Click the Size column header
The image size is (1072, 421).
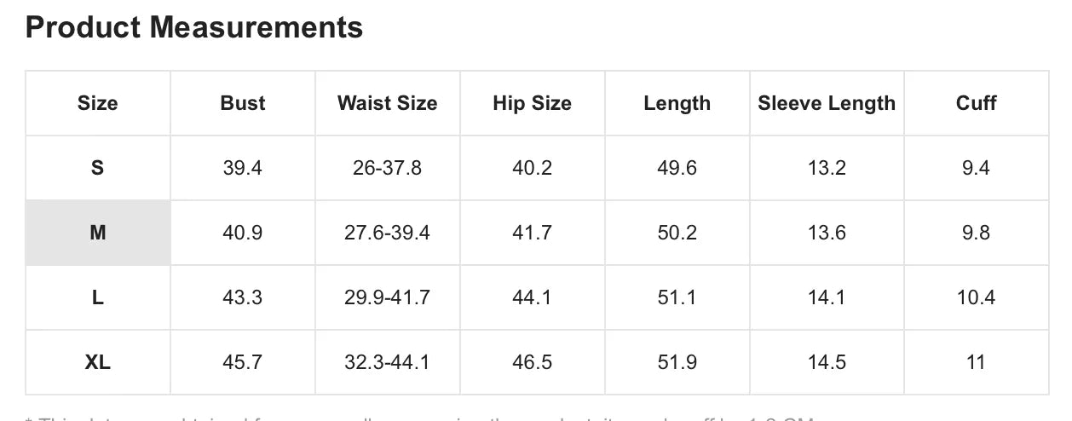98,103
